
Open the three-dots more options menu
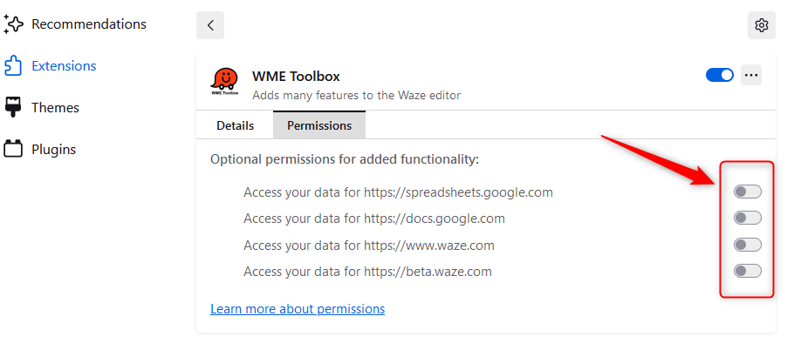click(x=751, y=75)
